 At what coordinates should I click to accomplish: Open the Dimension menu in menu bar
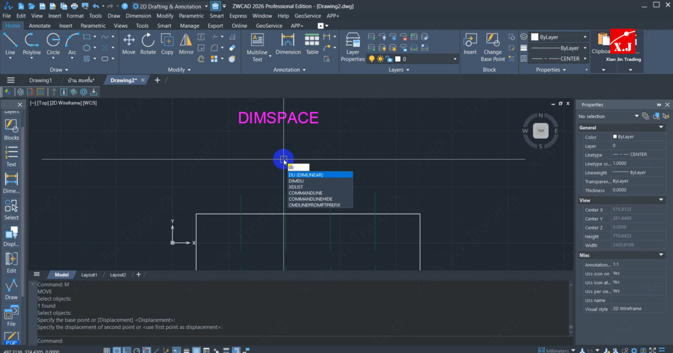[138, 16]
